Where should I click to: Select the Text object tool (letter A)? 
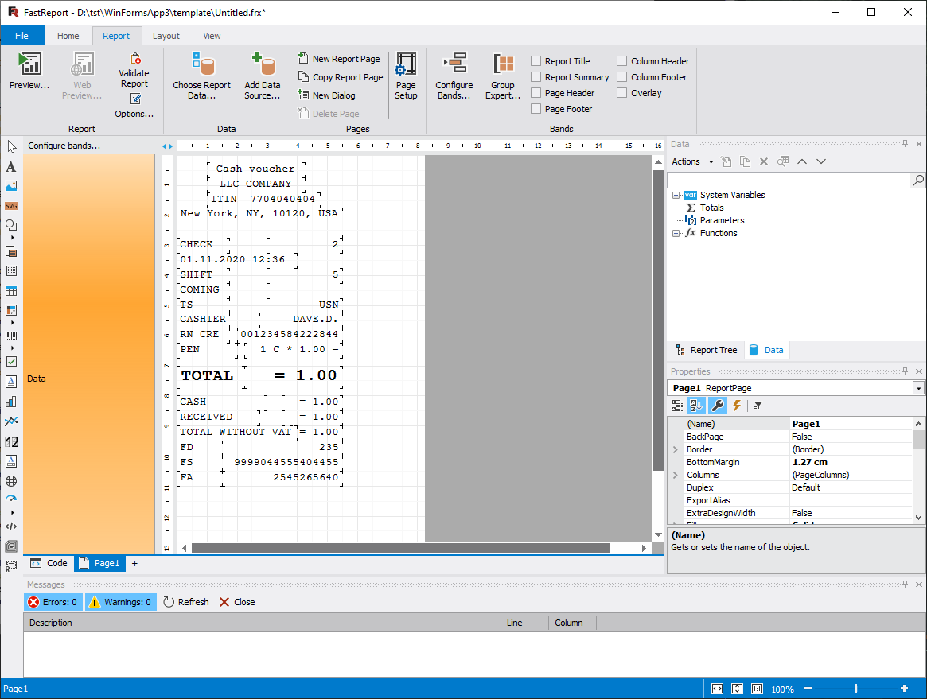pos(11,167)
